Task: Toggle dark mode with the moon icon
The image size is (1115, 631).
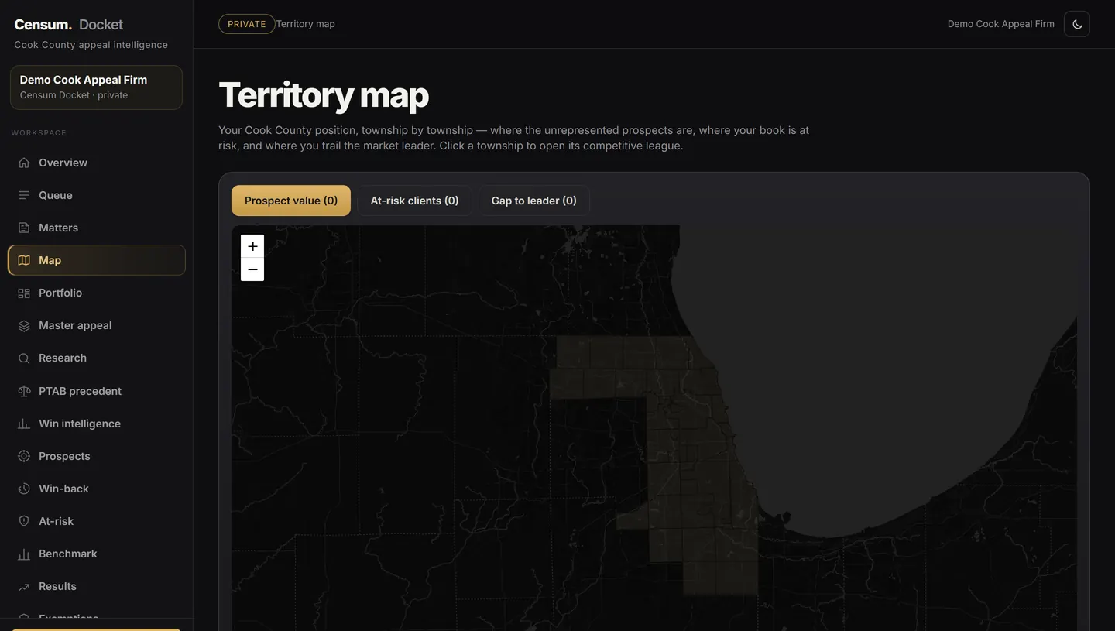Action: pos(1077,24)
